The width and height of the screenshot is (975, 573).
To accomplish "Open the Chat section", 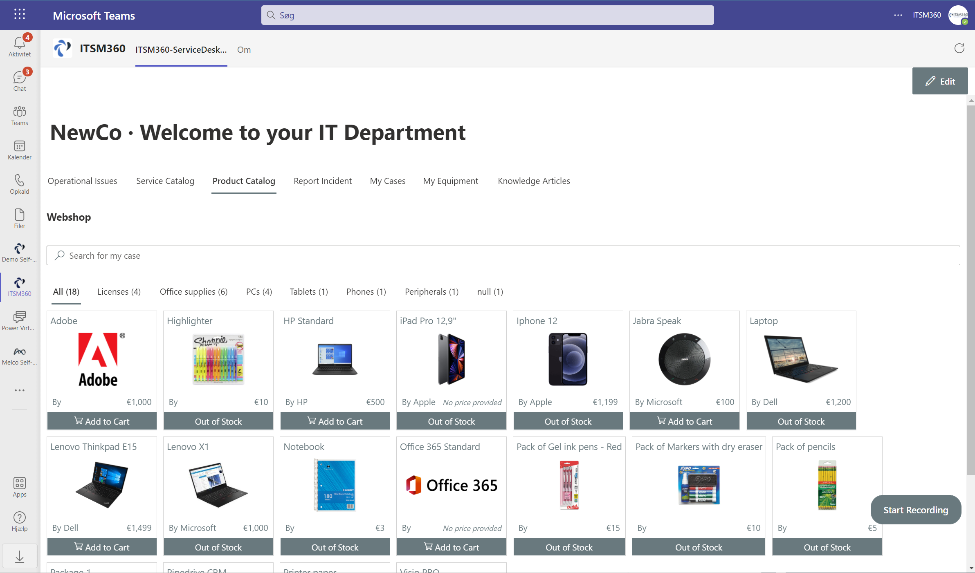I will point(20,80).
